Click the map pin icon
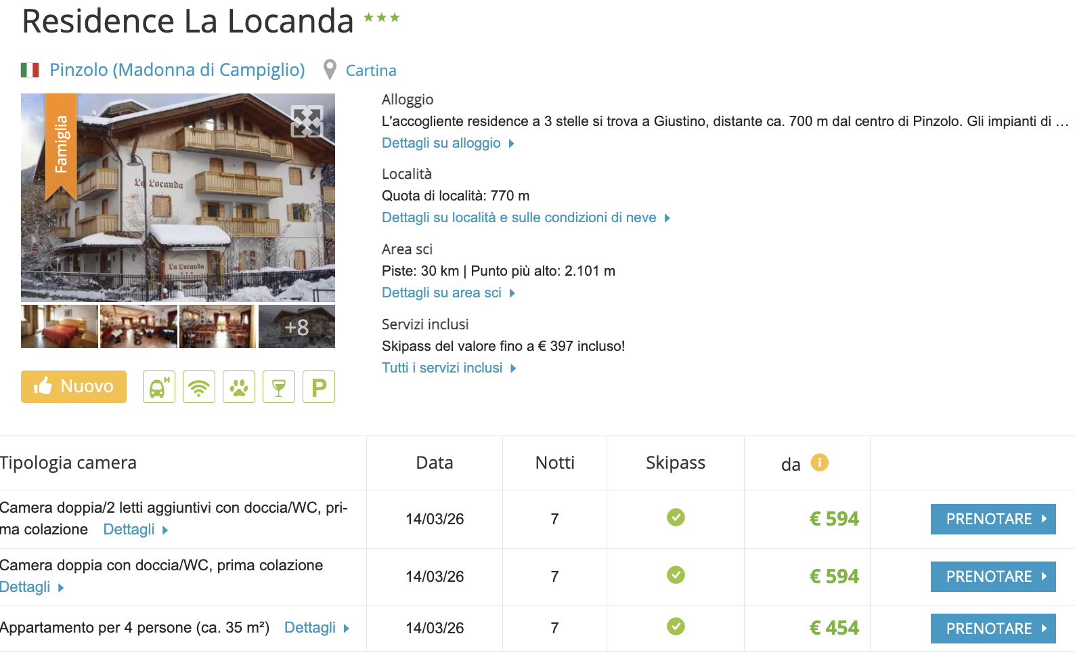 click(x=330, y=70)
